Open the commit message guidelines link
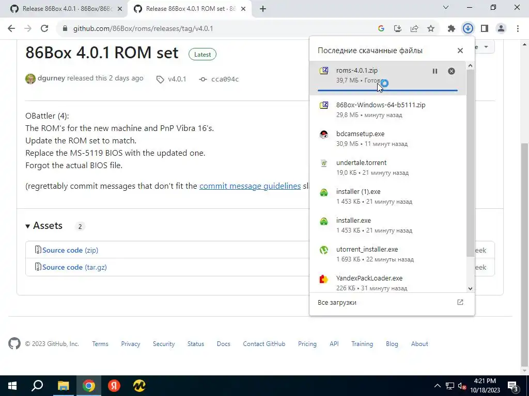Screen dimensions: 529x396 coord(250,186)
